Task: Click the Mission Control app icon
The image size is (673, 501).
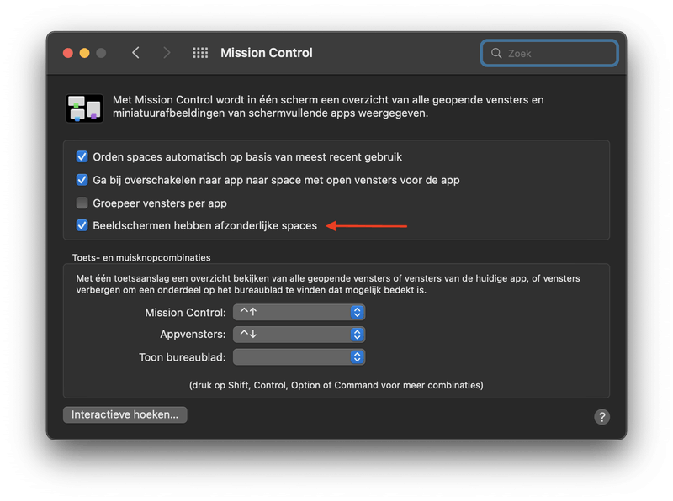Action: pyautogui.click(x=85, y=108)
